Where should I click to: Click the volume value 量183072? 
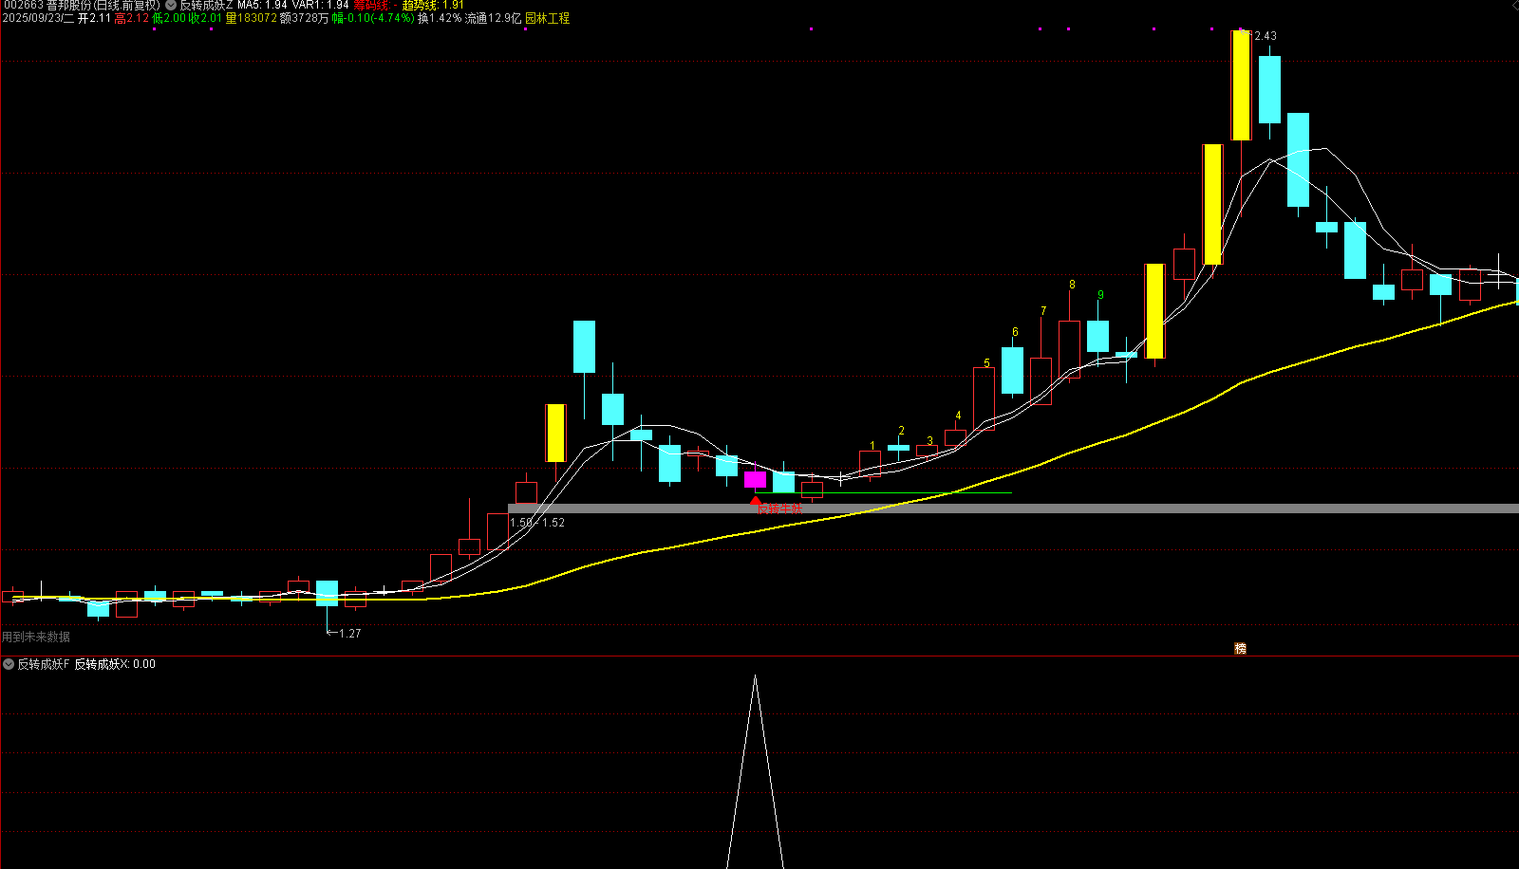tap(252, 18)
